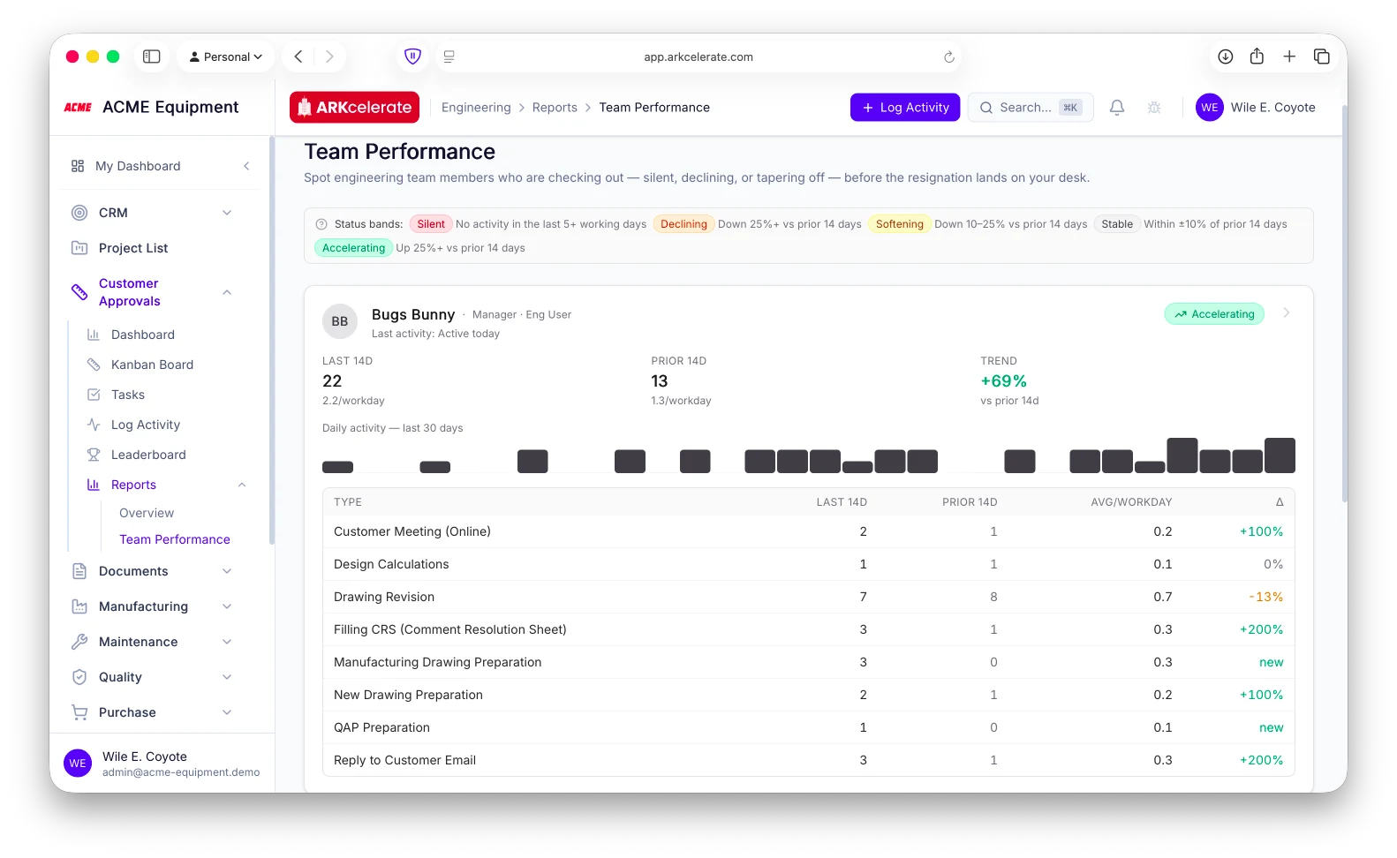Open the Bitwarden shield extension icon
The width and height of the screenshot is (1397, 858).
tap(412, 56)
